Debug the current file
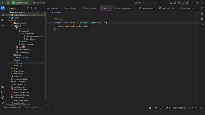Image resolution: width=205 pixels, height=115 pixels. point(155,3)
